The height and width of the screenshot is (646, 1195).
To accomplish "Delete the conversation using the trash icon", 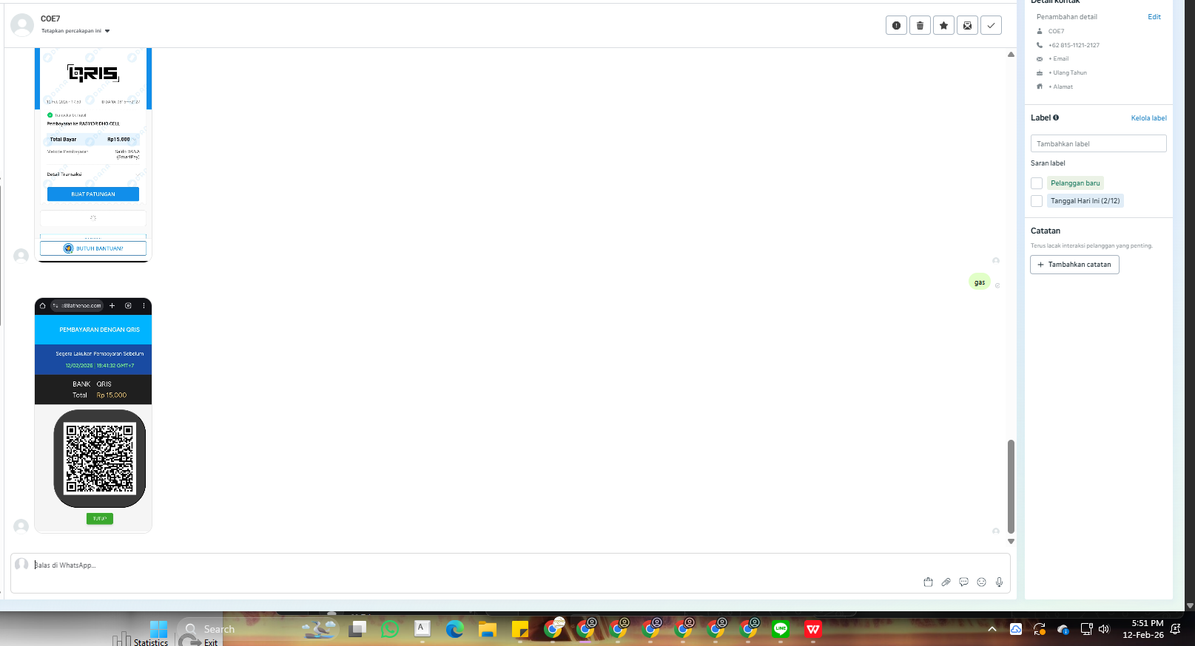I will [x=920, y=26].
